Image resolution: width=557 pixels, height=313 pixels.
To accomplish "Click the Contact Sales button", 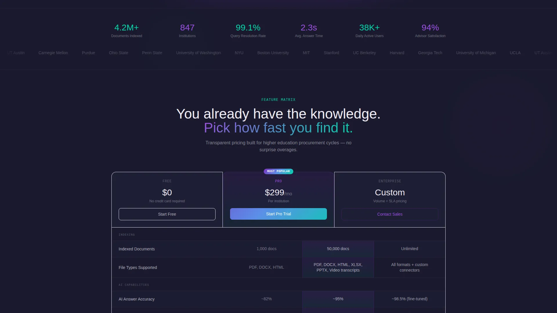I will tap(390, 214).
